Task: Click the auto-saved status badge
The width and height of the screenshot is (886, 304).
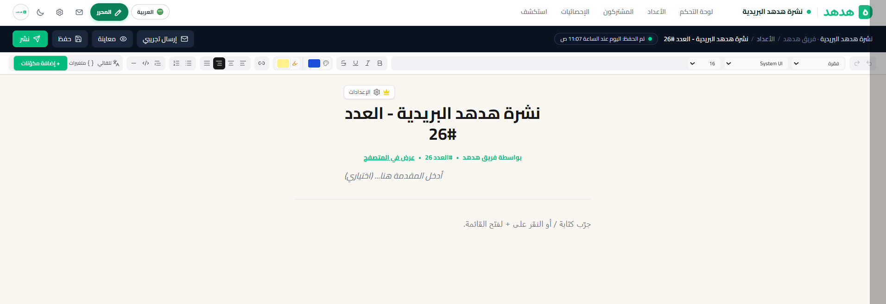Action: [606, 39]
